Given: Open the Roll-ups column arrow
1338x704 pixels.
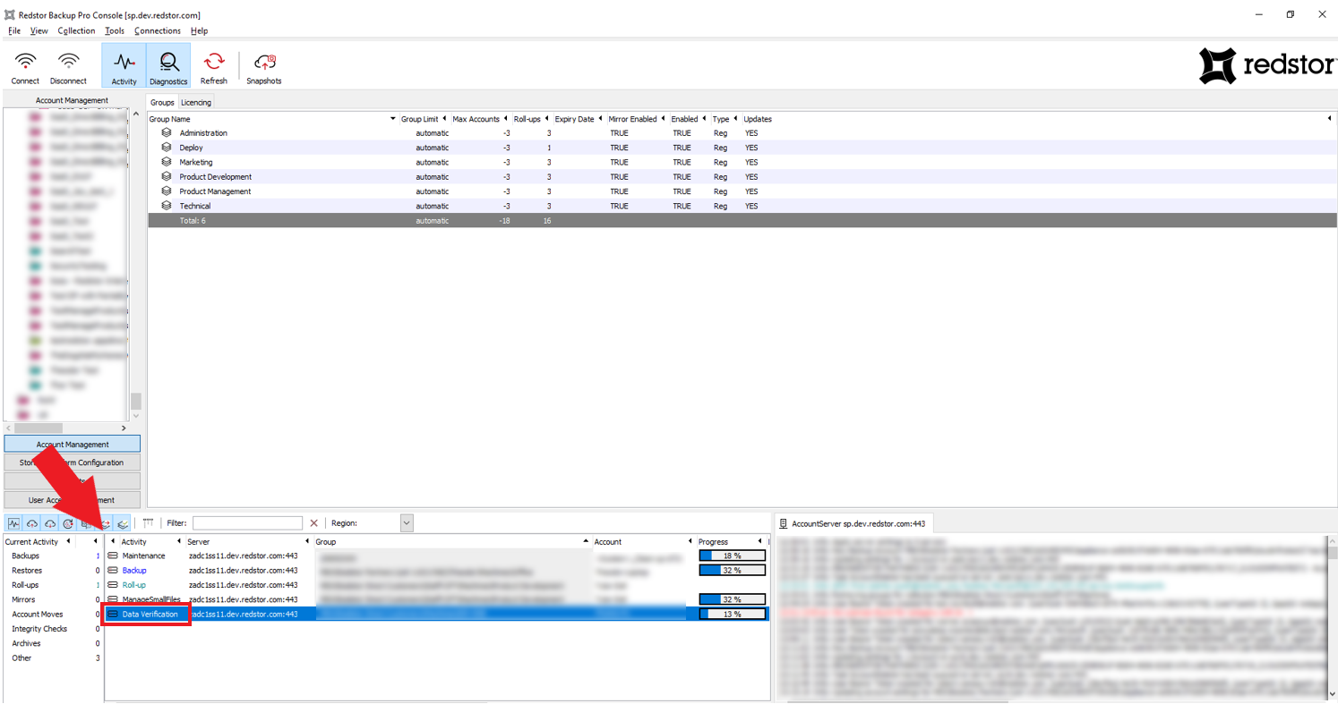Looking at the screenshot, I should tap(547, 119).
